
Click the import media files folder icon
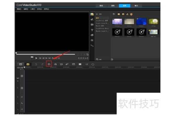point(114,14)
